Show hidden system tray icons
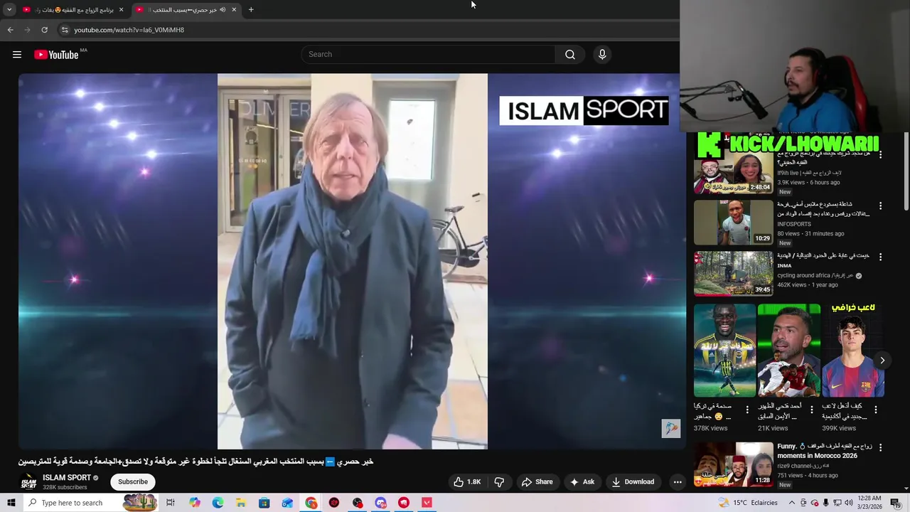Viewport: 910px width, 512px height. pyautogui.click(x=792, y=503)
